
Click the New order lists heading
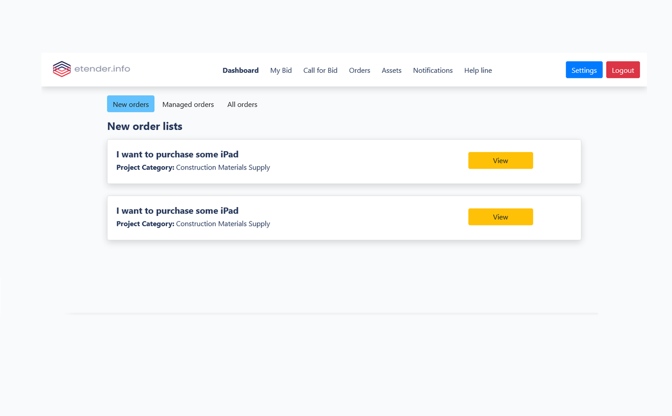[145, 126]
